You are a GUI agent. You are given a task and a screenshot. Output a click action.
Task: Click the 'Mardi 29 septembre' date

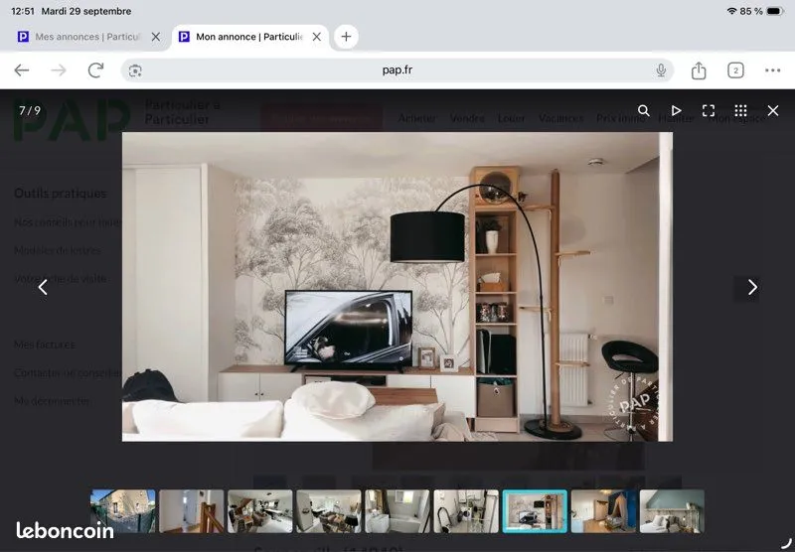86,11
